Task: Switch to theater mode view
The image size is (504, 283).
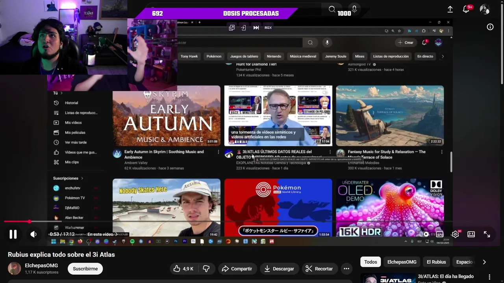Action: (471, 234)
